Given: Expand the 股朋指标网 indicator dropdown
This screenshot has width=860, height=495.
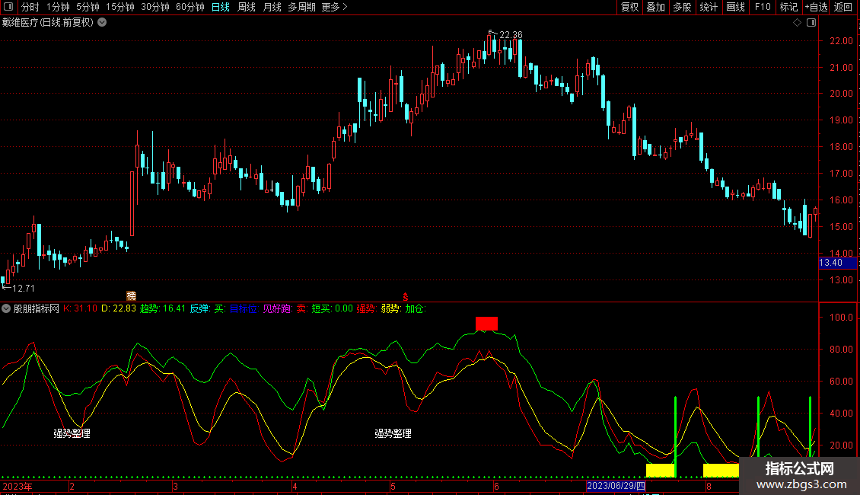Looking at the screenshot, I should point(6,309).
